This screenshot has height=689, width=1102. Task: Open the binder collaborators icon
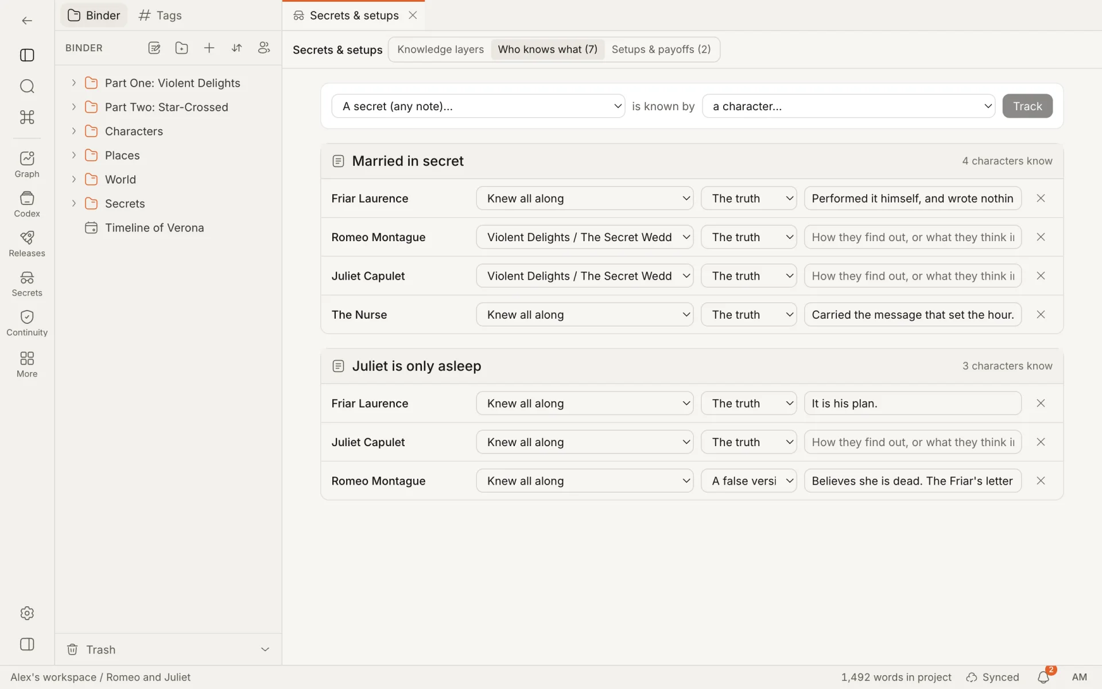(264, 48)
